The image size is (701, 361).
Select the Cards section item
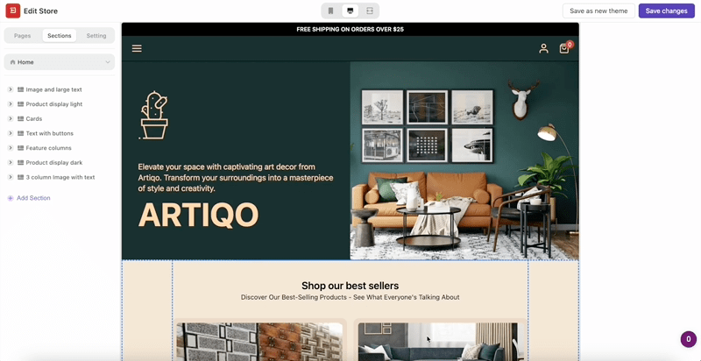tap(34, 118)
